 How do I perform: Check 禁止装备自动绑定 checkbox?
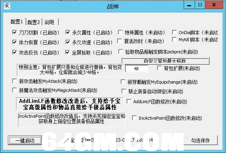[124, 91]
